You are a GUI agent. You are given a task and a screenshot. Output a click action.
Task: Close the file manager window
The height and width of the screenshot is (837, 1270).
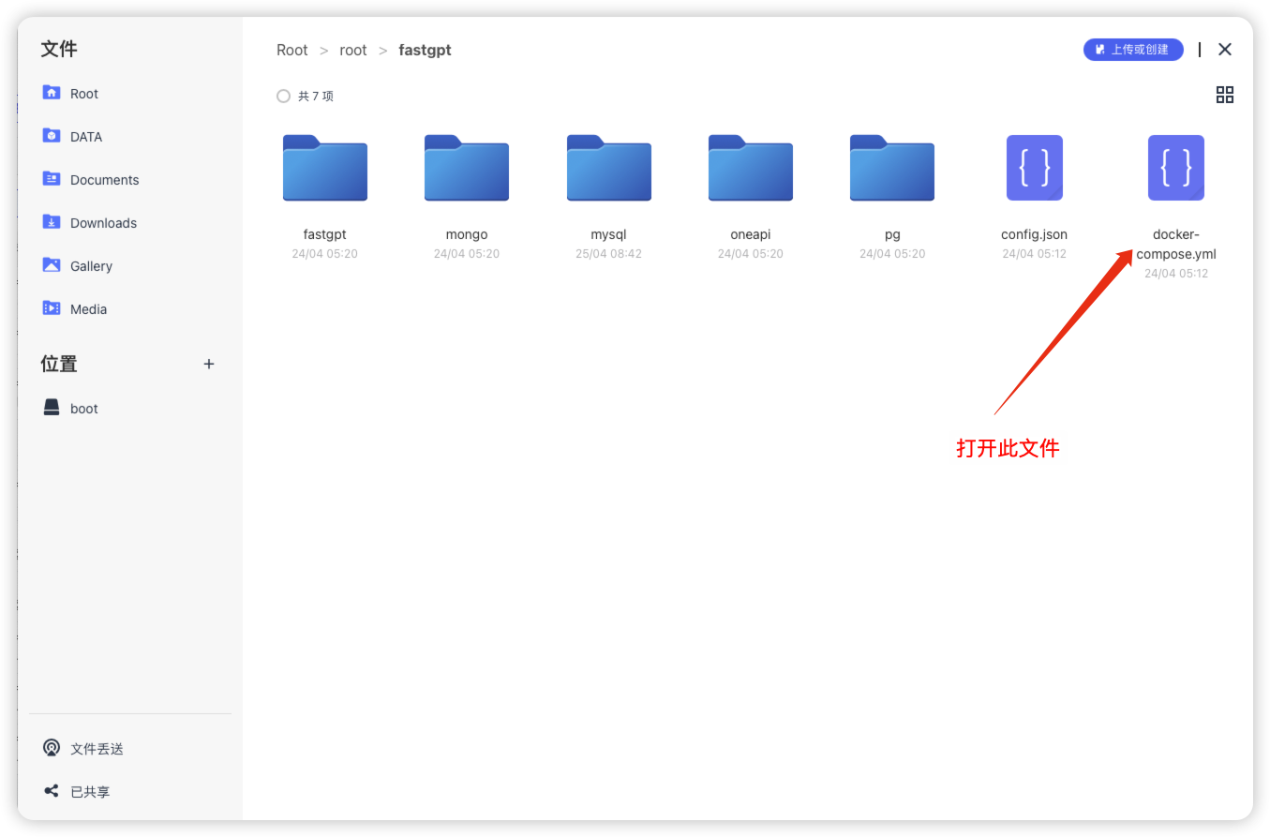click(x=1224, y=50)
